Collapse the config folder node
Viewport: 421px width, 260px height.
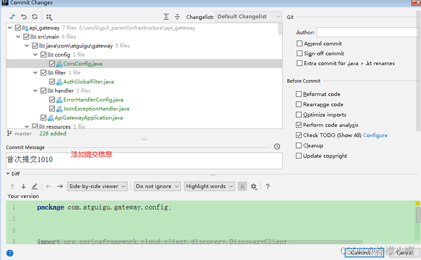click(36, 55)
